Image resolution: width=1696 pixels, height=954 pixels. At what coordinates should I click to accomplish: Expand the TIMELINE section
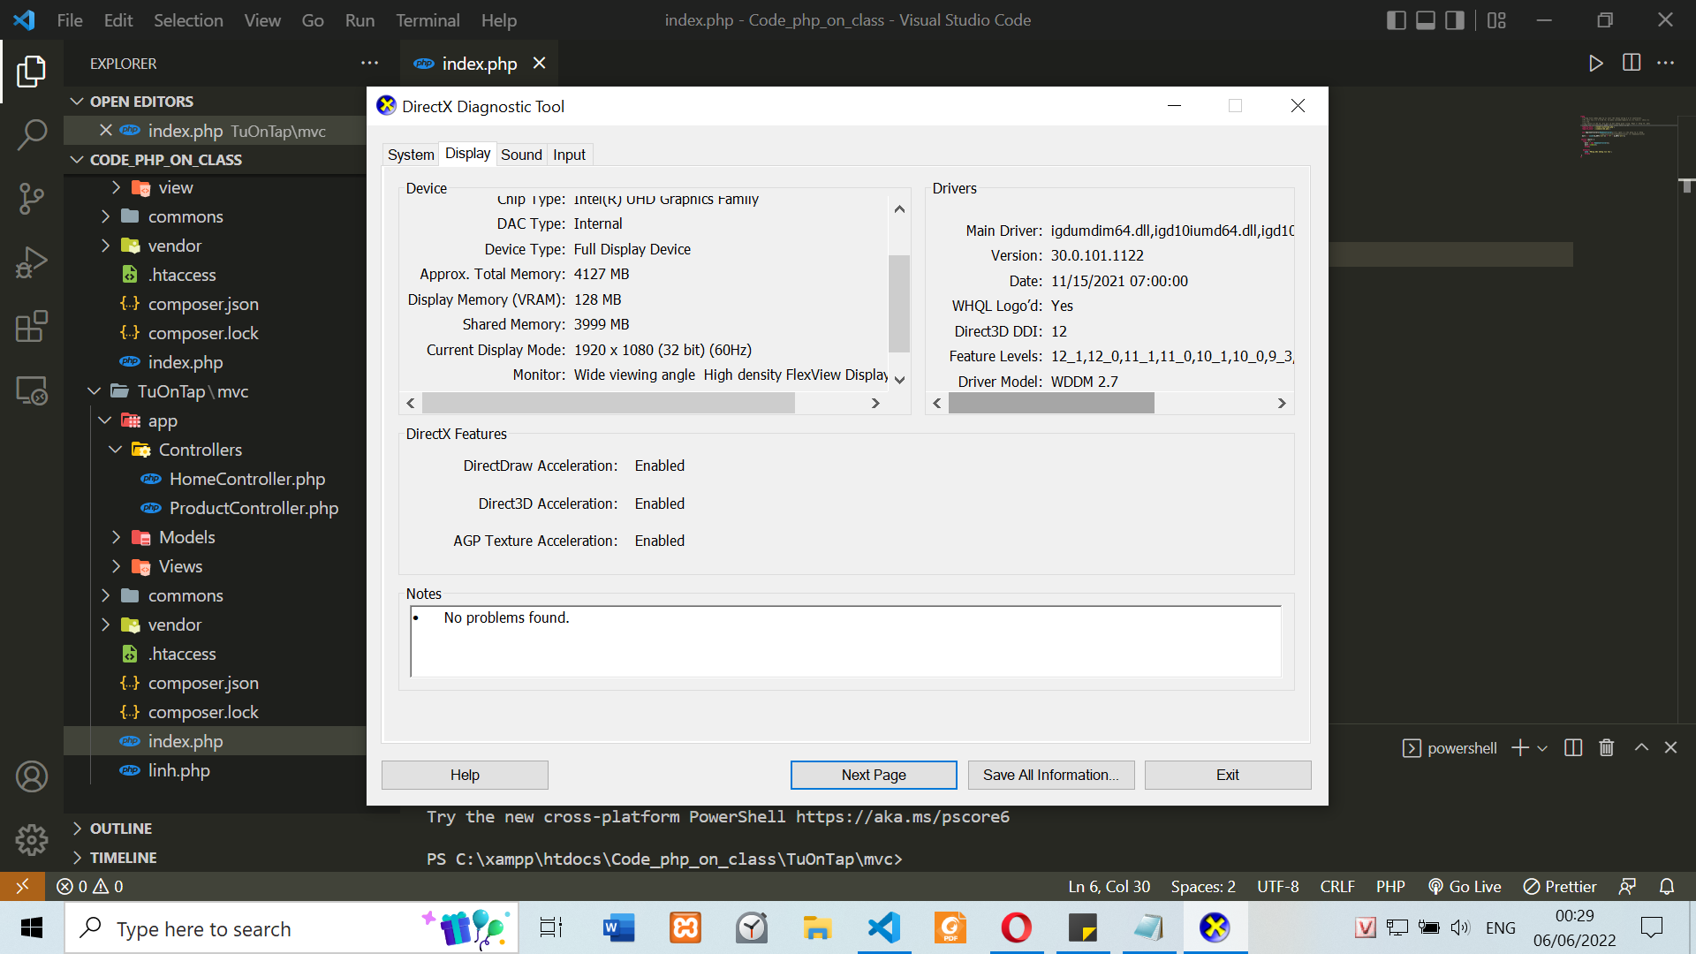point(123,858)
